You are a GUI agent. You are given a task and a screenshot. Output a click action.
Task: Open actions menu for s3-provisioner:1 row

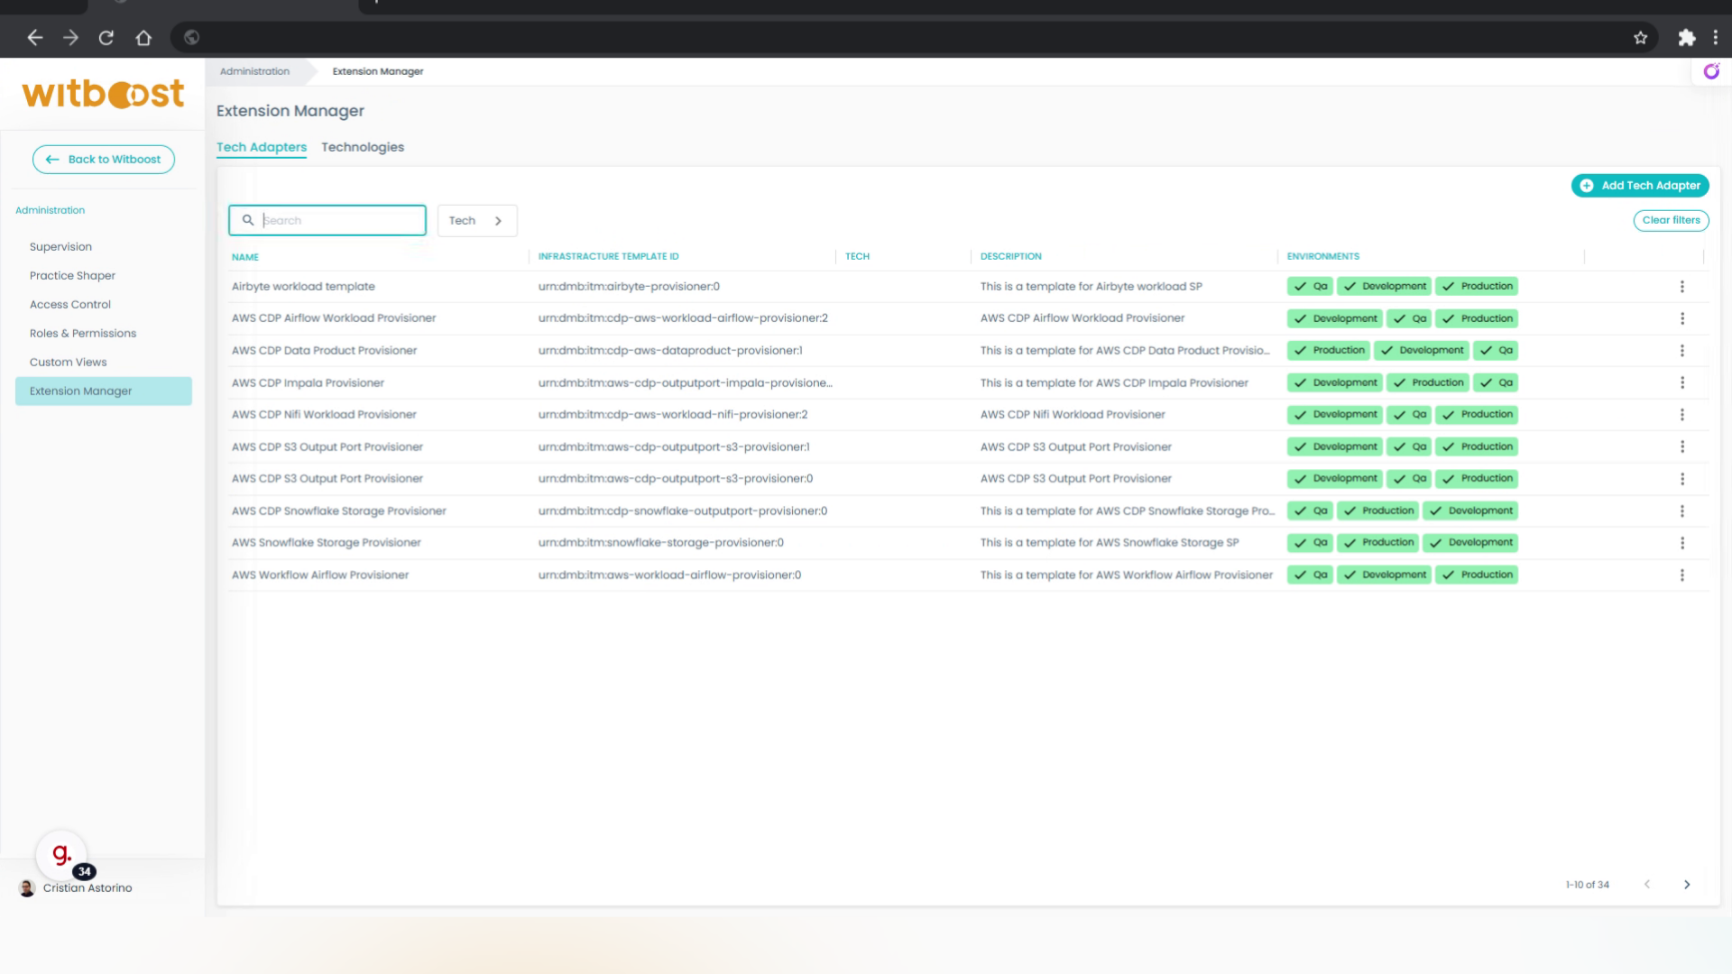[x=1681, y=446]
